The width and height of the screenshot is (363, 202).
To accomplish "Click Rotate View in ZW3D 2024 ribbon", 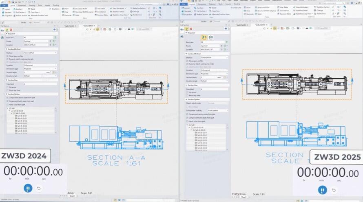I will click(136, 15).
